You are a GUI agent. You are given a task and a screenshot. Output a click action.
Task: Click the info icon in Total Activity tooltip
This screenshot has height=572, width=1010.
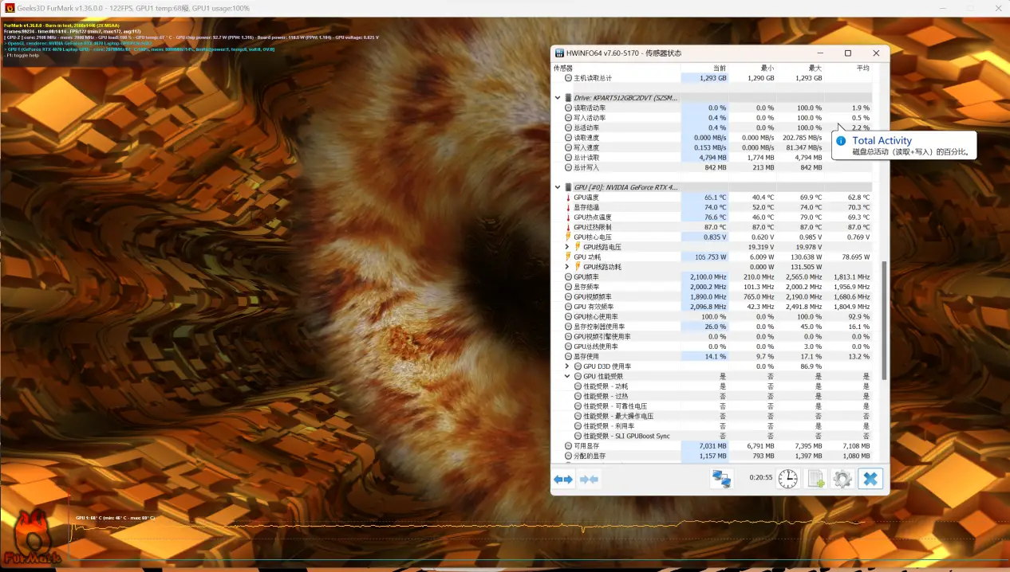(841, 140)
